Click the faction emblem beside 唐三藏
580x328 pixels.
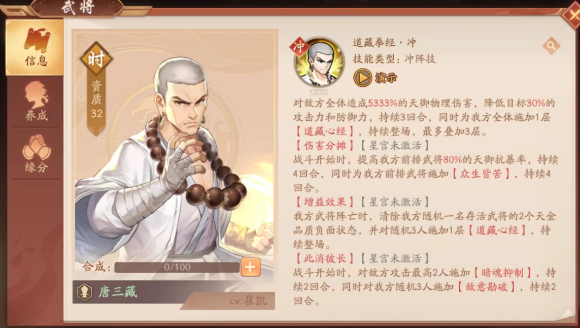(85, 292)
